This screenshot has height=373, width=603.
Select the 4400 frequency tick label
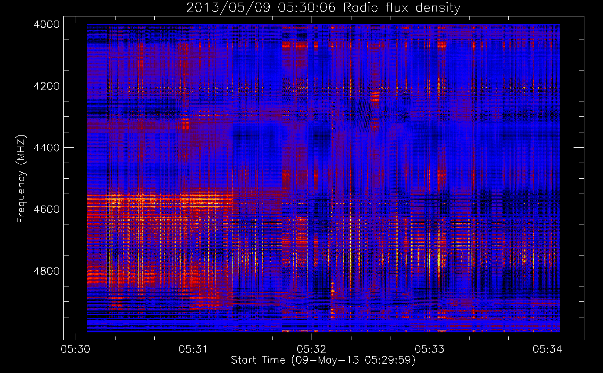[47, 148]
